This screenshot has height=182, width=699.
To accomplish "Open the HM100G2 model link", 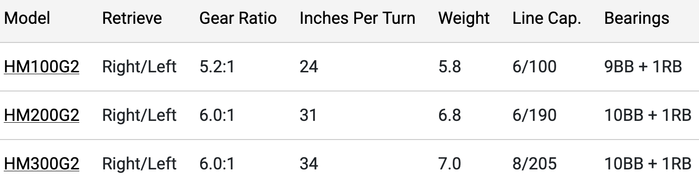I will [42, 67].
